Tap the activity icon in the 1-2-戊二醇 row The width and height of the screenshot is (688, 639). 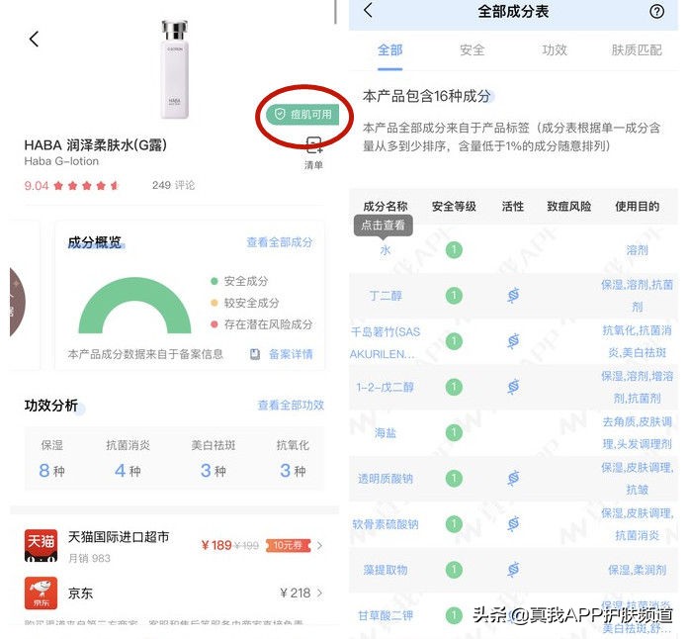(513, 387)
